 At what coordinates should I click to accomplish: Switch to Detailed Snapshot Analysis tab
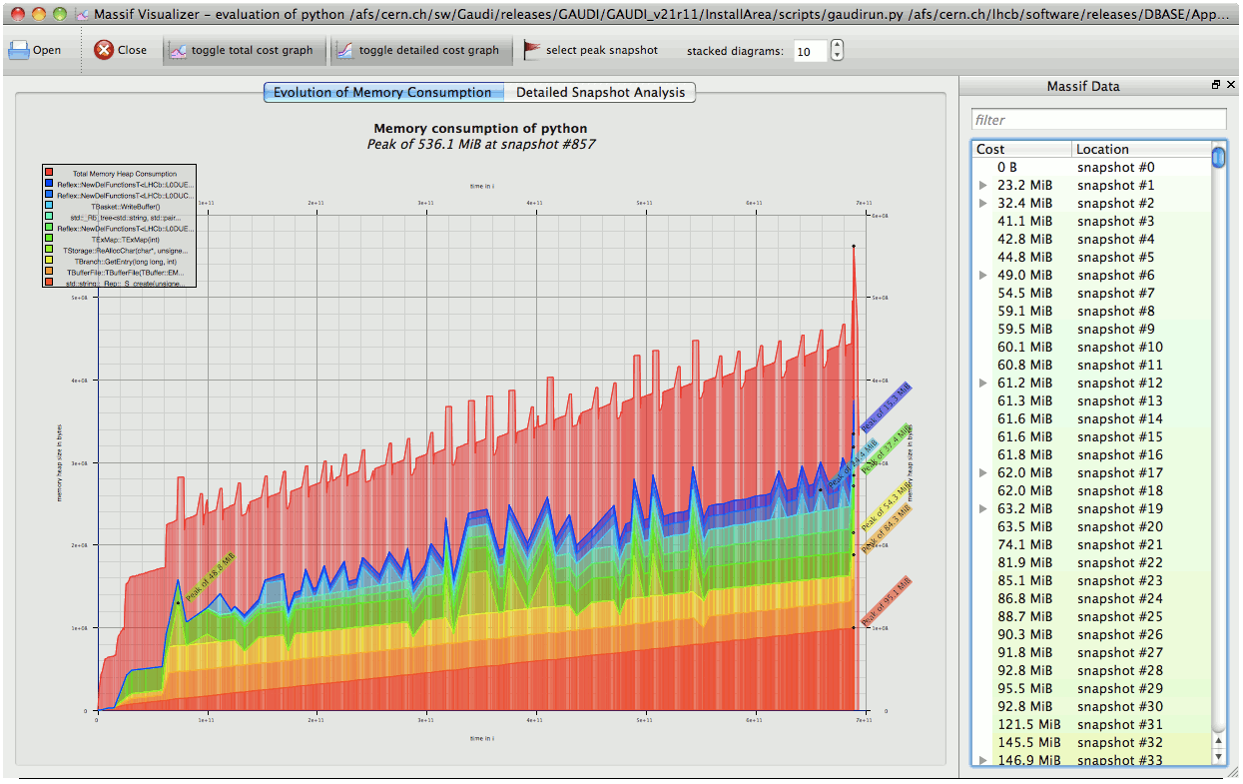(601, 92)
